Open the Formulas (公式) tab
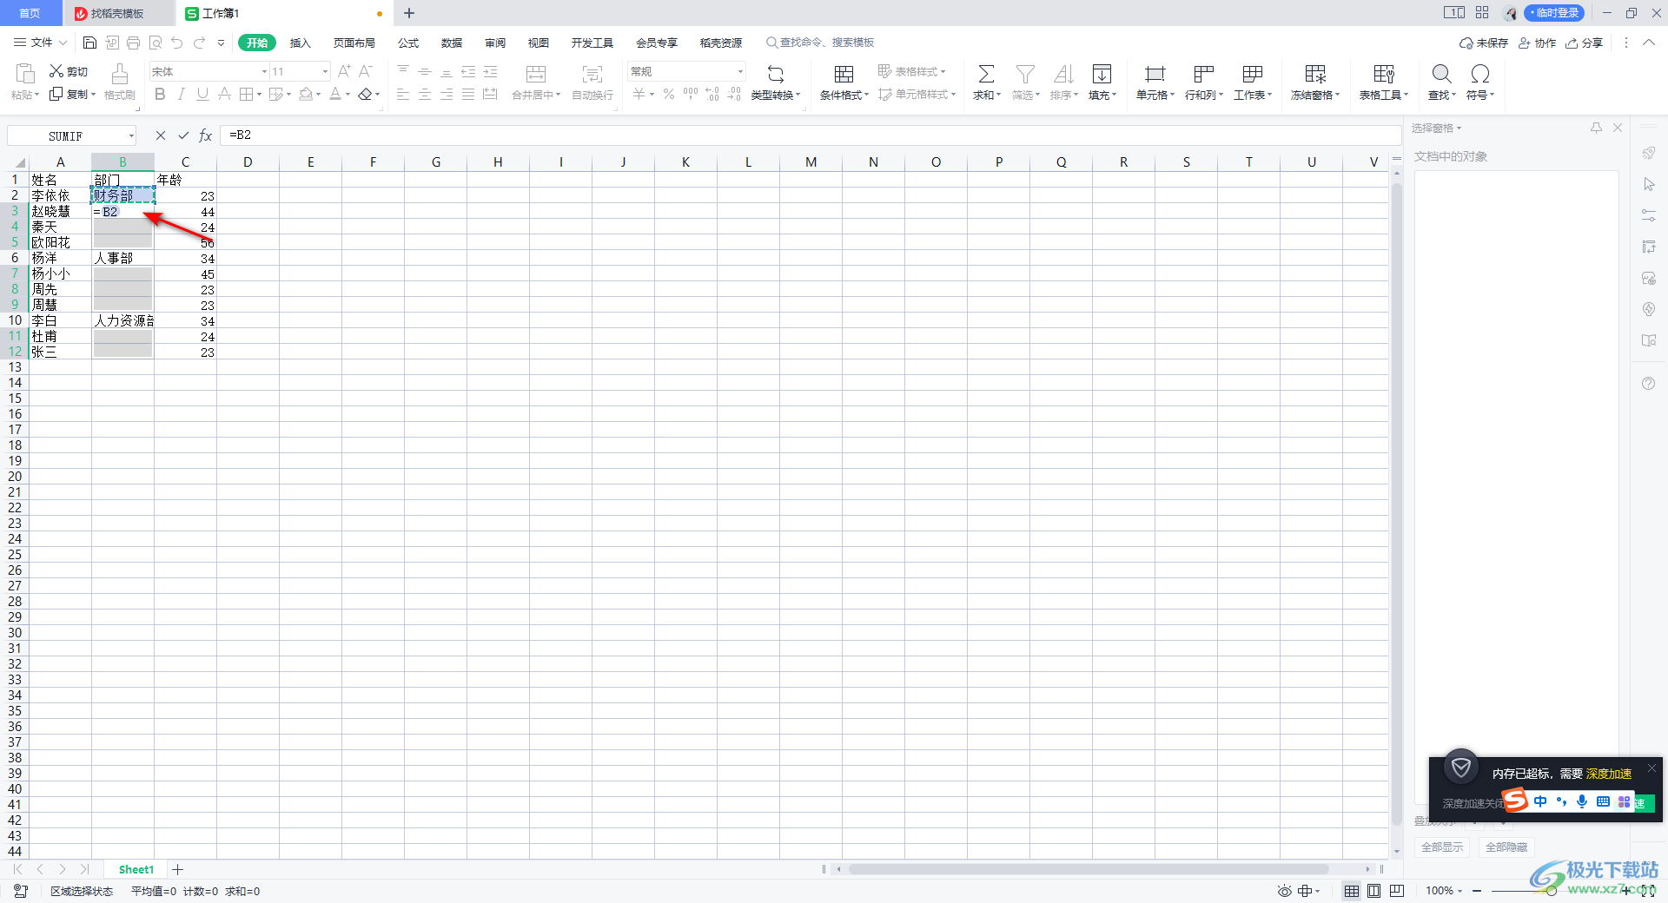The width and height of the screenshot is (1668, 903). 408,43
